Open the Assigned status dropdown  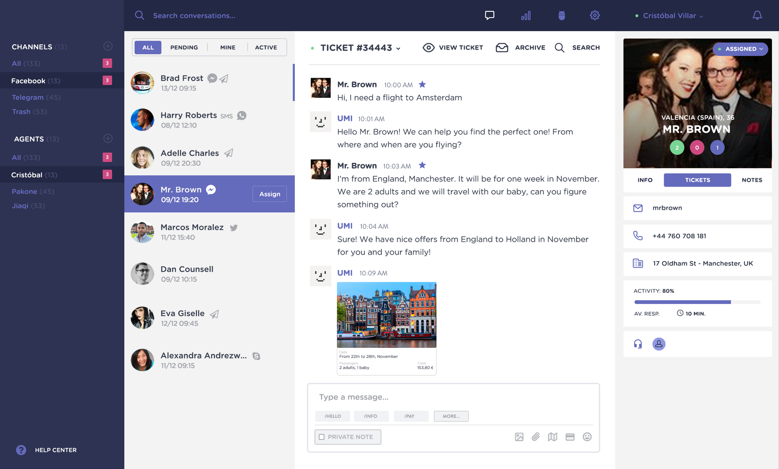740,49
